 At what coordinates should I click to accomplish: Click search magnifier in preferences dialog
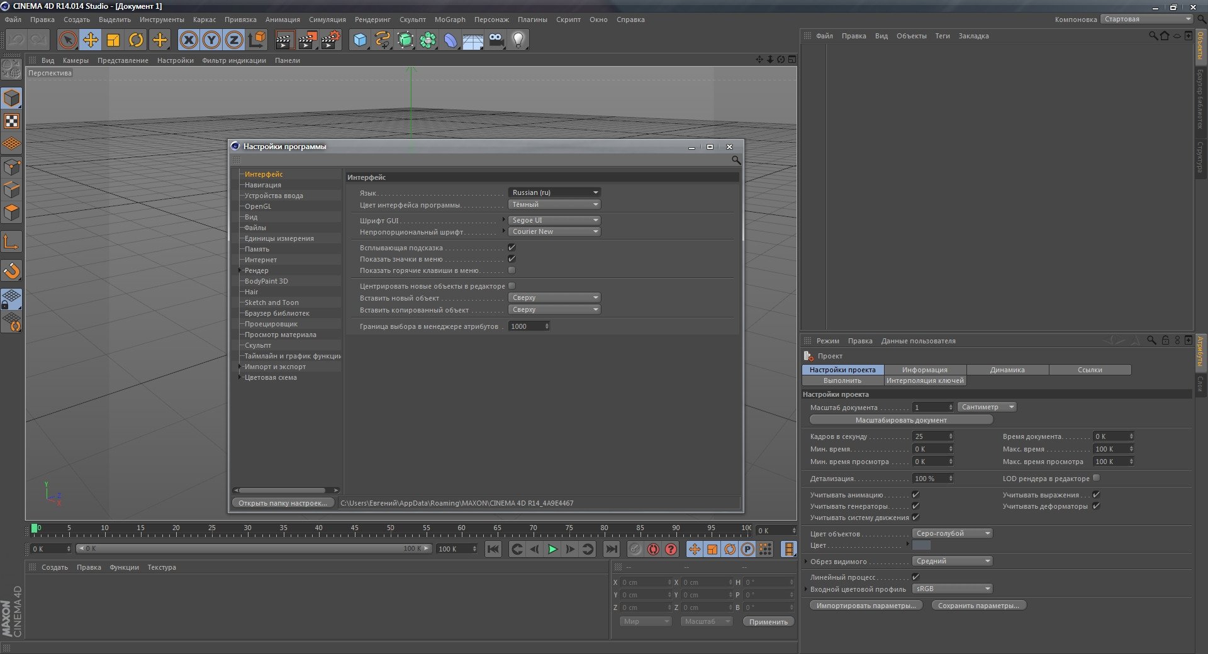(x=735, y=160)
